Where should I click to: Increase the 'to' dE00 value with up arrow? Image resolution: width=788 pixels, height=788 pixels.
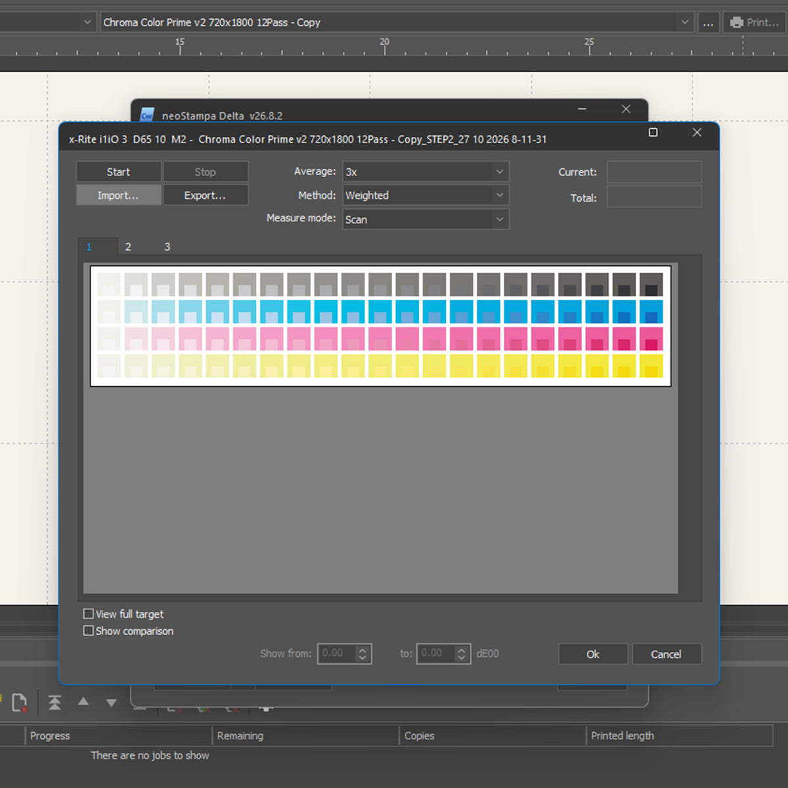pos(462,649)
